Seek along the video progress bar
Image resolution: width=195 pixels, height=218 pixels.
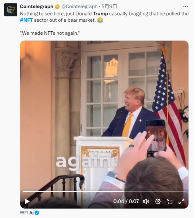104,192
